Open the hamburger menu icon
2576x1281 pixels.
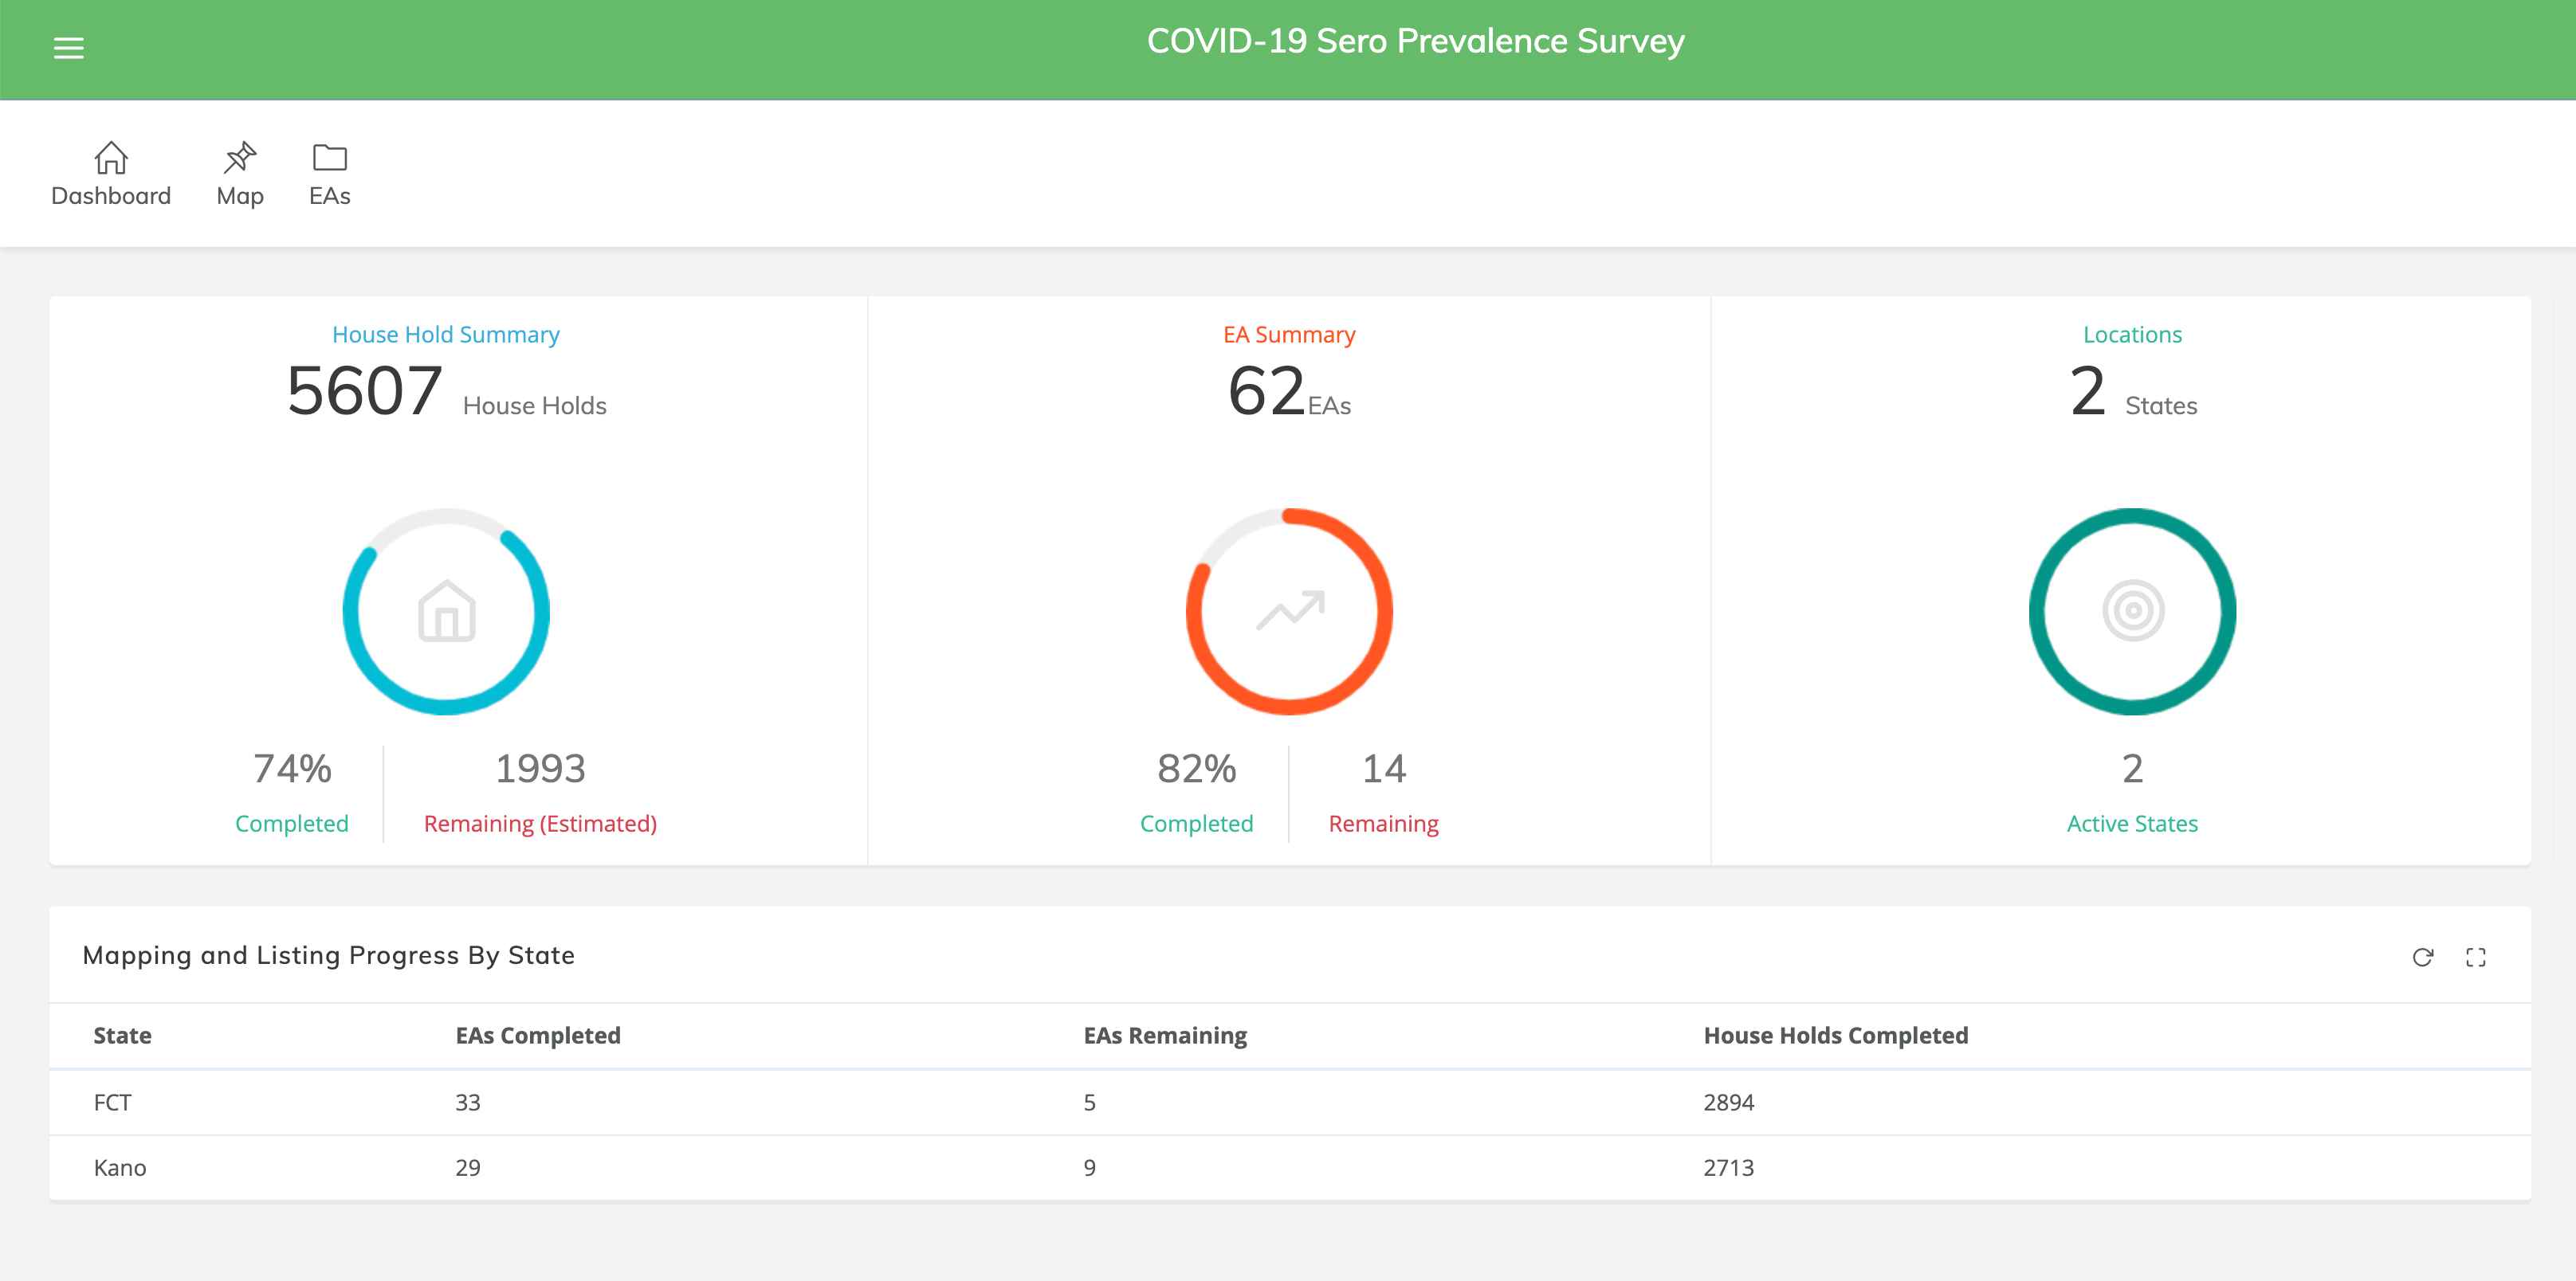(x=68, y=48)
